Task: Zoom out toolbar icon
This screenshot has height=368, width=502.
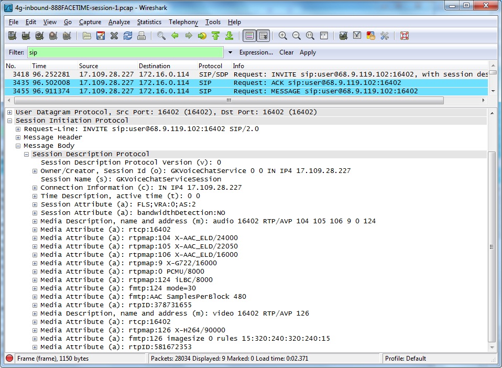Action: tap(297, 36)
